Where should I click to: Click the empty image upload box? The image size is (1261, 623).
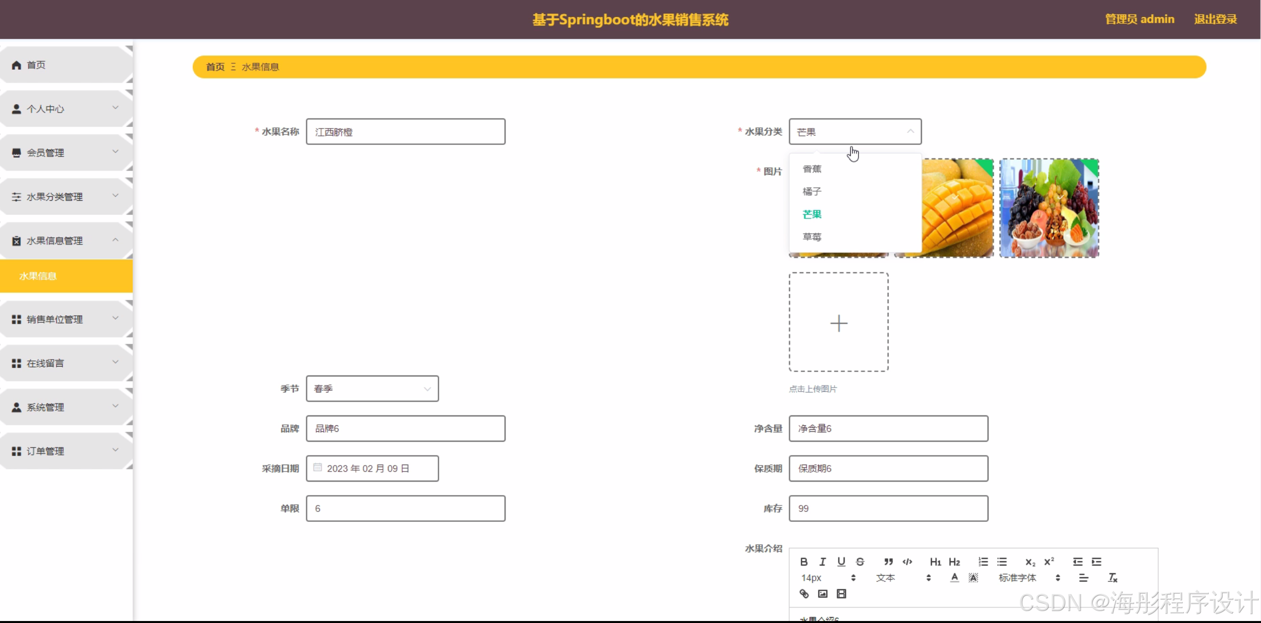coord(839,322)
